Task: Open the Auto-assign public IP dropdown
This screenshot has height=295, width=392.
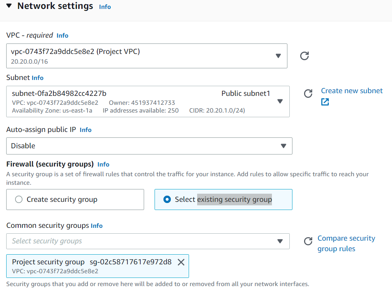Action: (x=283, y=146)
